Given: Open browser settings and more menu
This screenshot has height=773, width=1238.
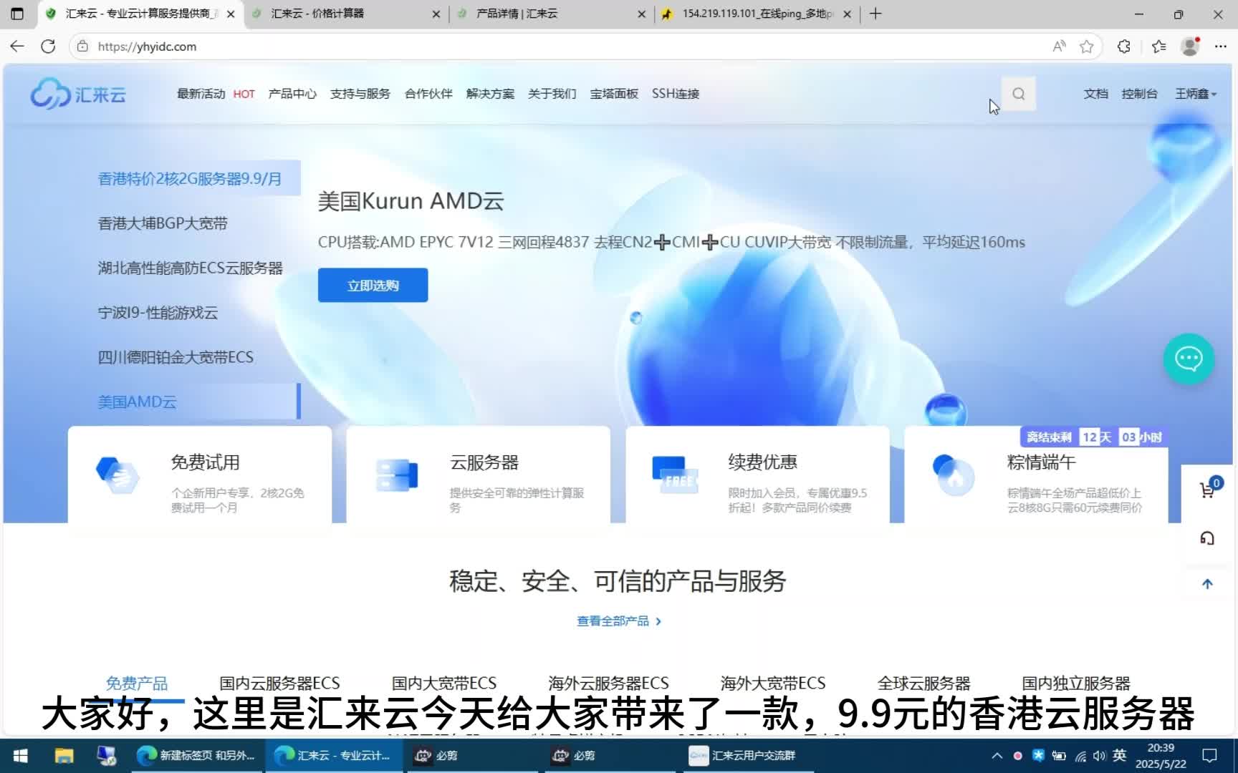Looking at the screenshot, I should [x=1221, y=47].
